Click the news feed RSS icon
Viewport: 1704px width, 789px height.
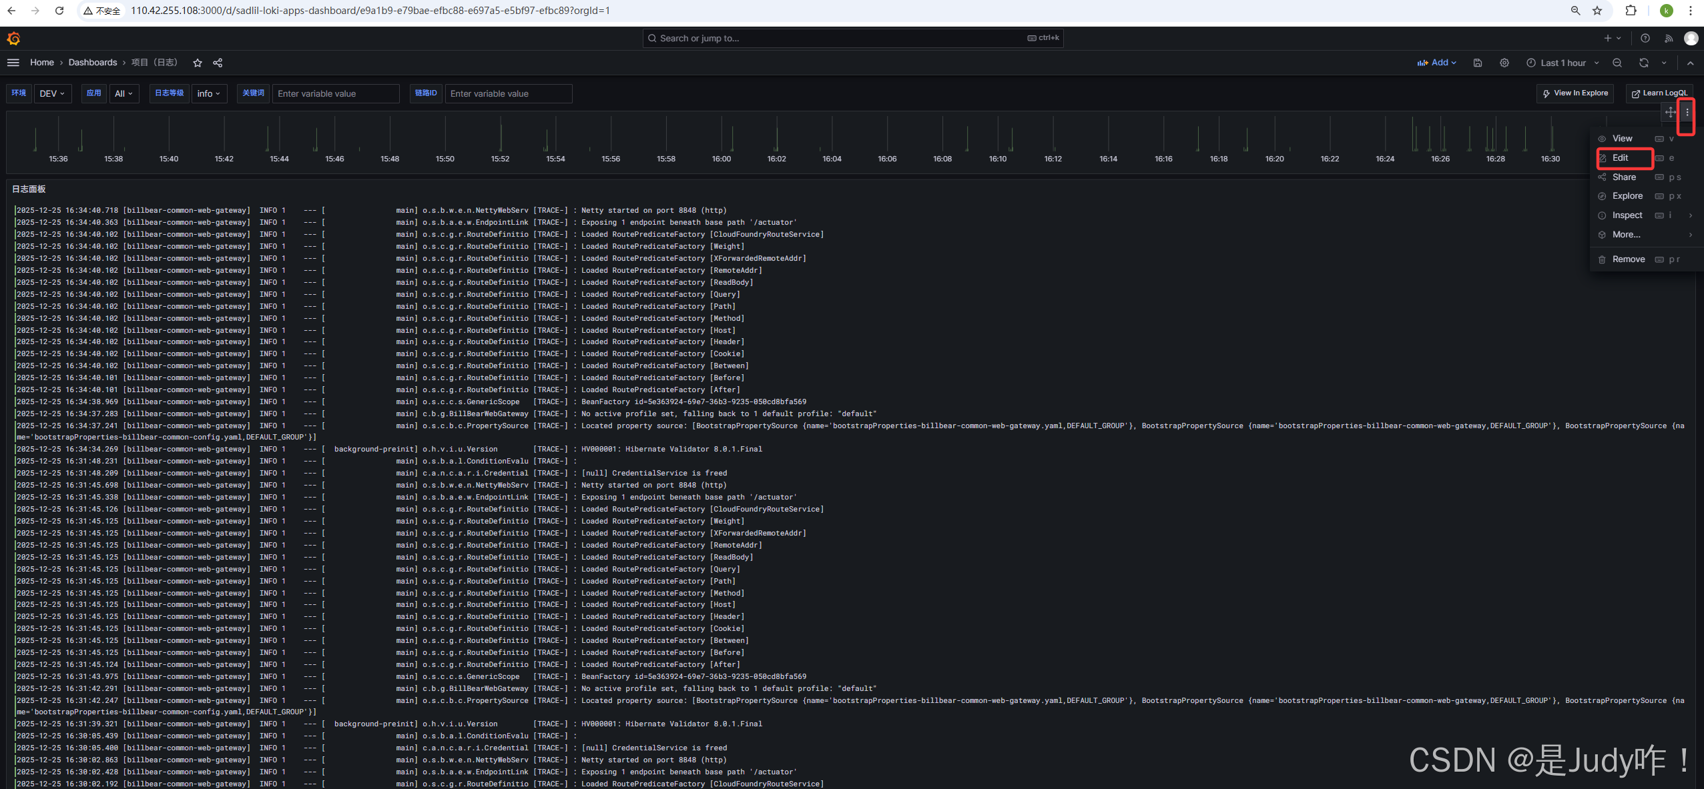point(1669,39)
